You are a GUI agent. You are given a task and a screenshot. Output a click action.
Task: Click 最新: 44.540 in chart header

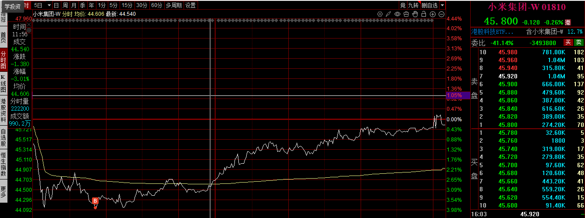coord(121,14)
